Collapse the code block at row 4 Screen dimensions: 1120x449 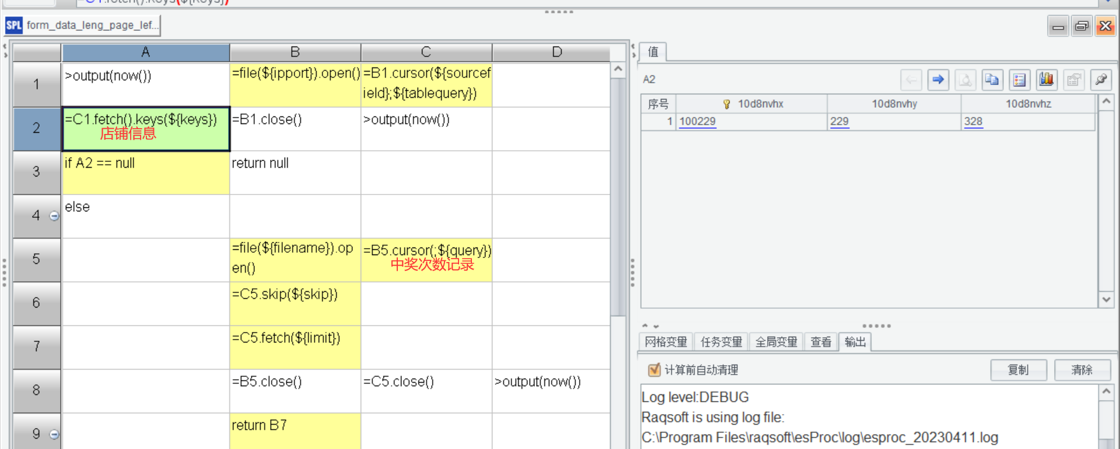(54, 216)
